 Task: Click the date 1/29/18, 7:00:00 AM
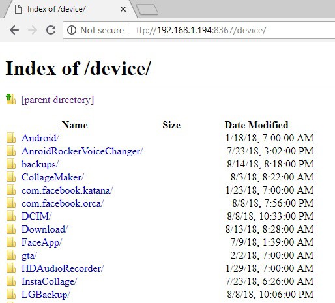(269, 268)
